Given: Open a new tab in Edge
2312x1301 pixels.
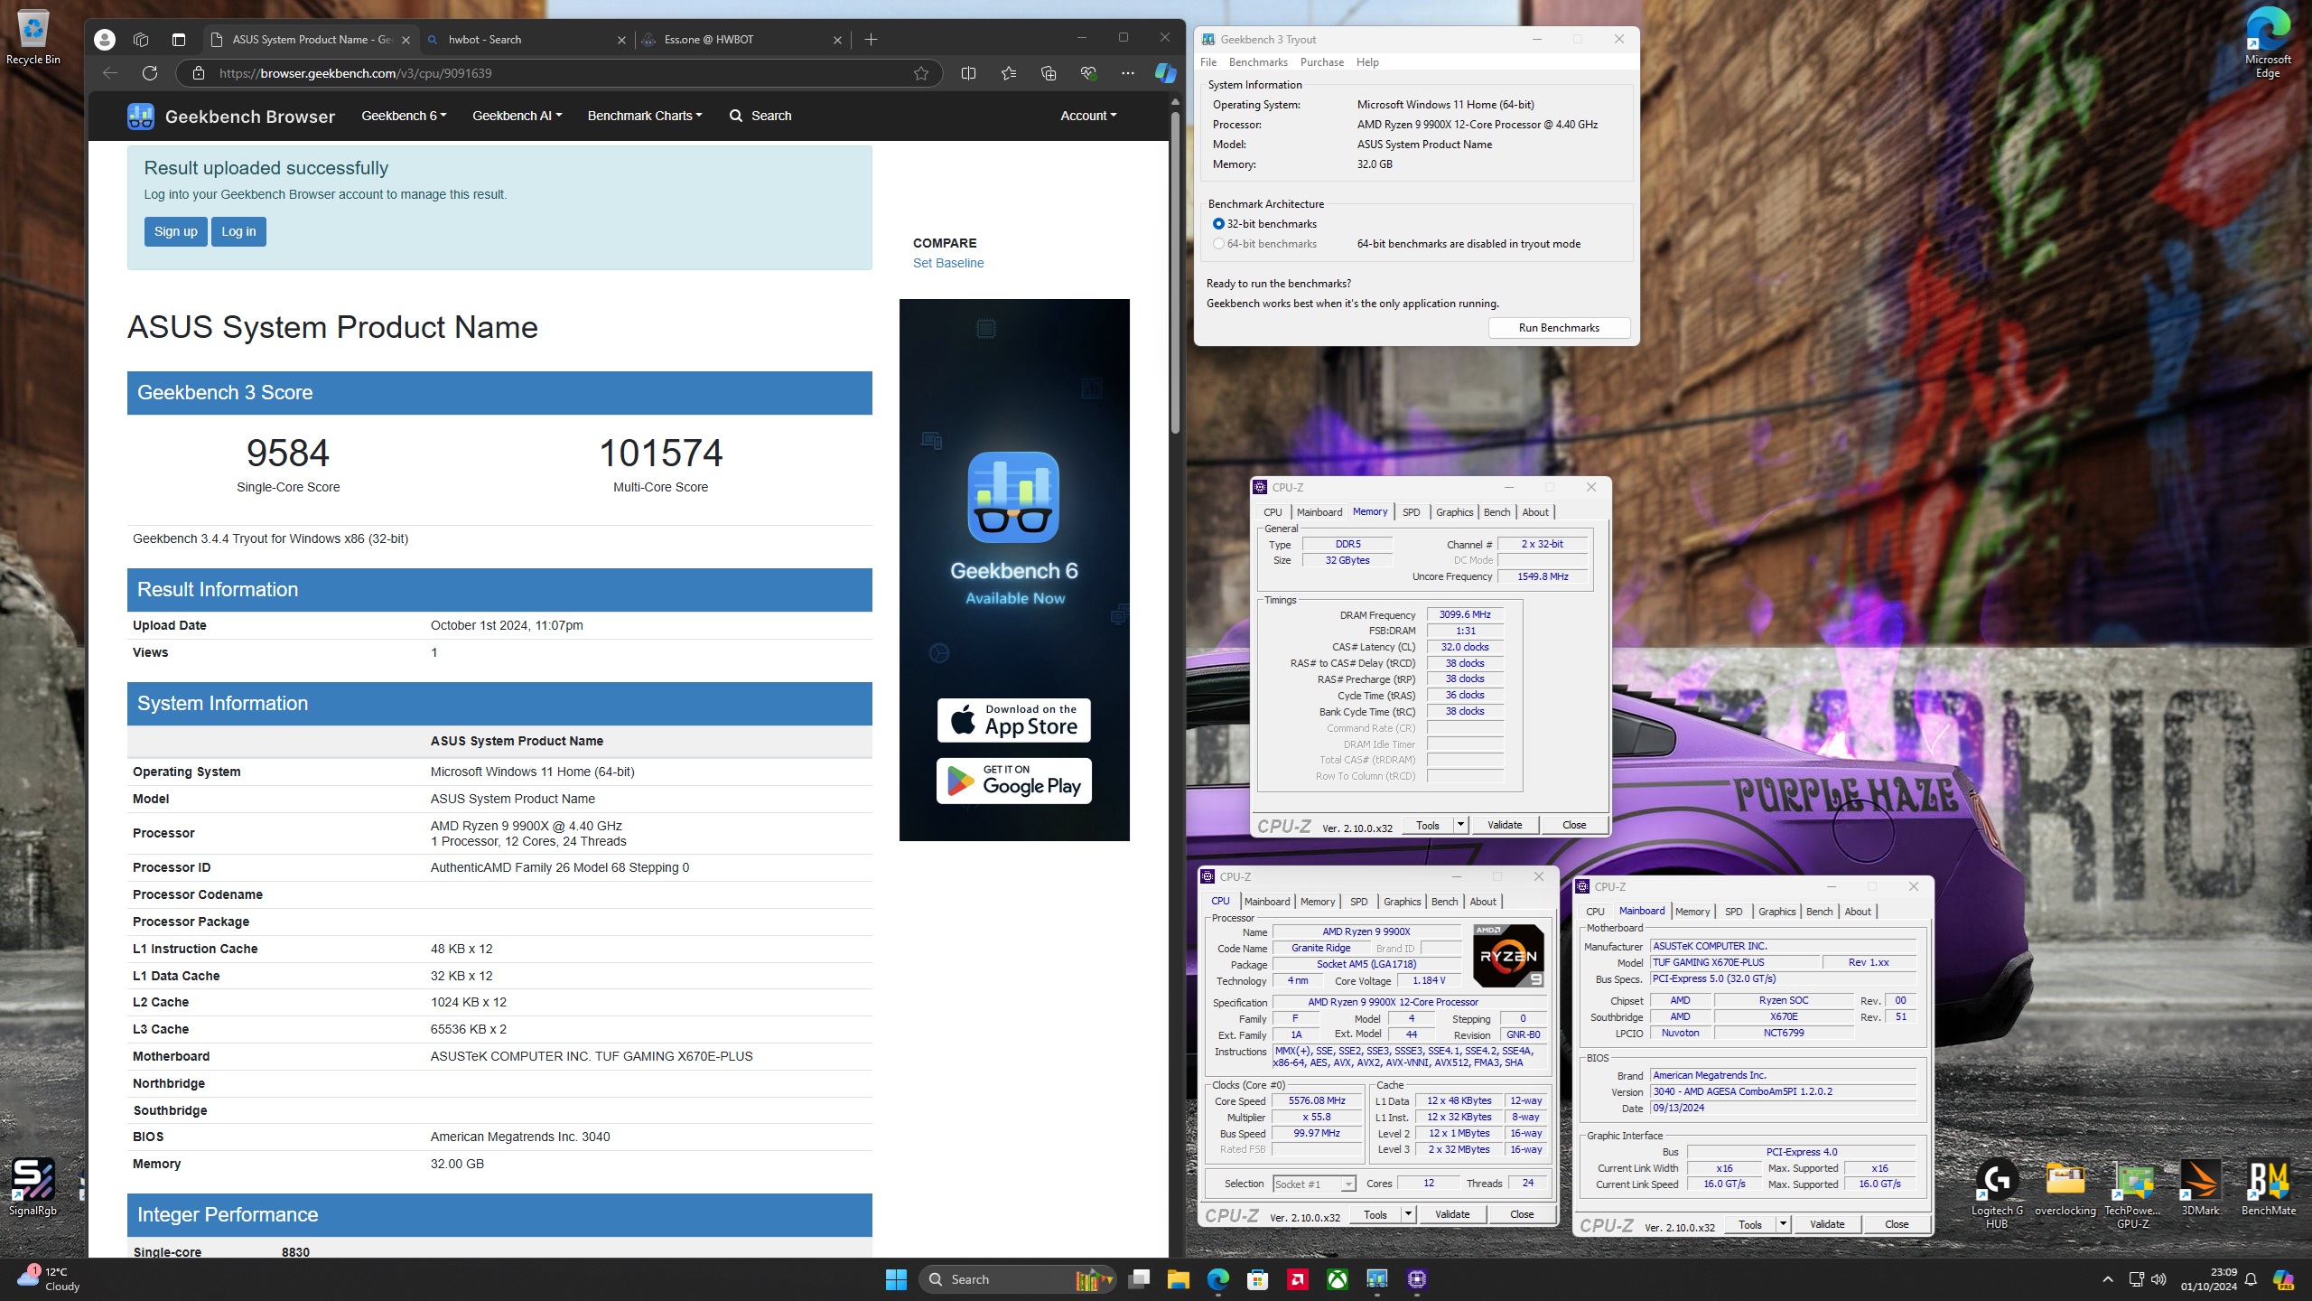Looking at the screenshot, I should pos(871,40).
